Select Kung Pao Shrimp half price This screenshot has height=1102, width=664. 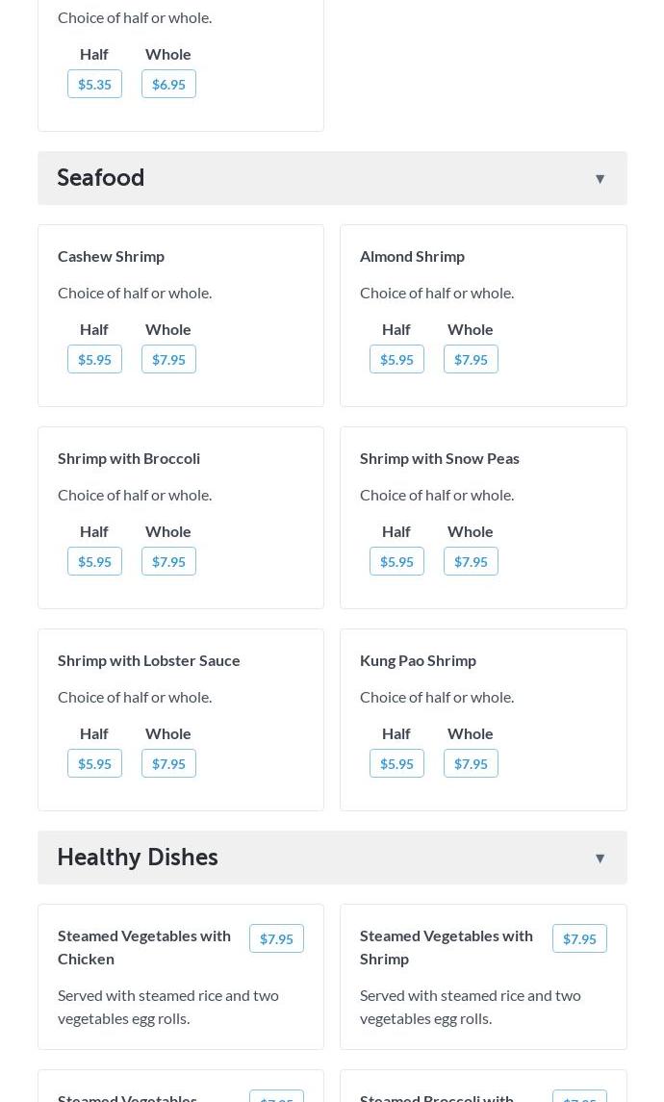coord(396,763)
